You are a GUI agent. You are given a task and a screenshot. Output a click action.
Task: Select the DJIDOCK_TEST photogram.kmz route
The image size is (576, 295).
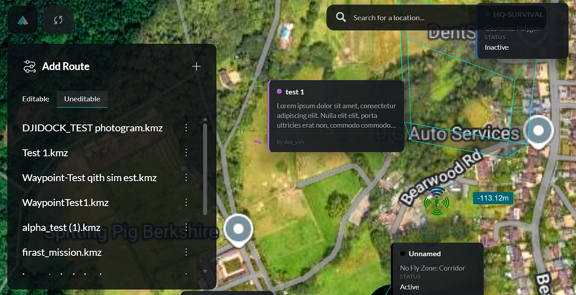(x=93, y=128)
